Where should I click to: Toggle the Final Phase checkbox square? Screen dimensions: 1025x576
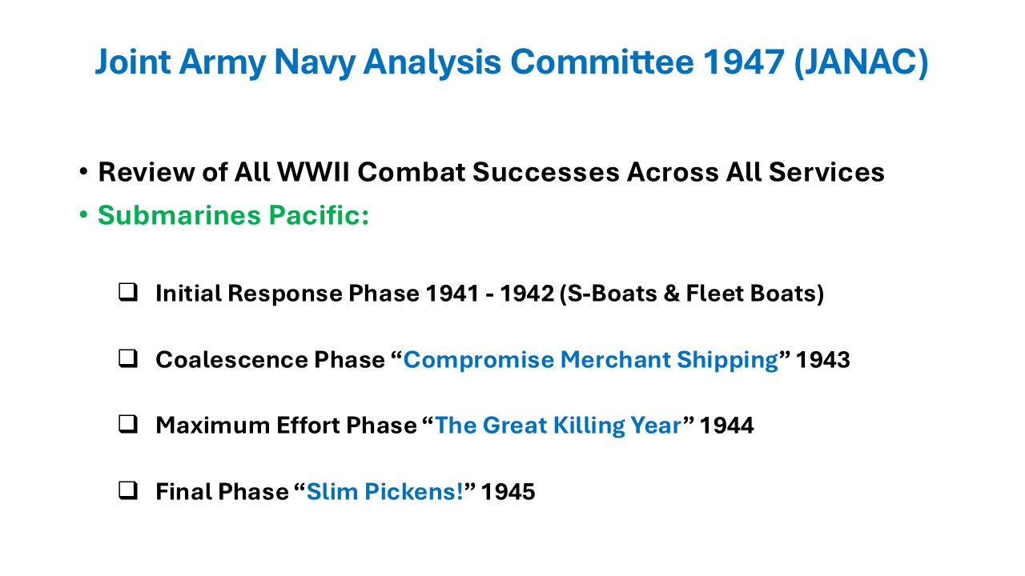pos(127,491)
